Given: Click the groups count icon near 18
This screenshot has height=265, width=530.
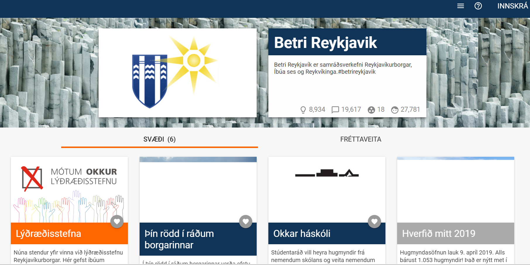Looking at the screenshot, I should pos(371,110).
